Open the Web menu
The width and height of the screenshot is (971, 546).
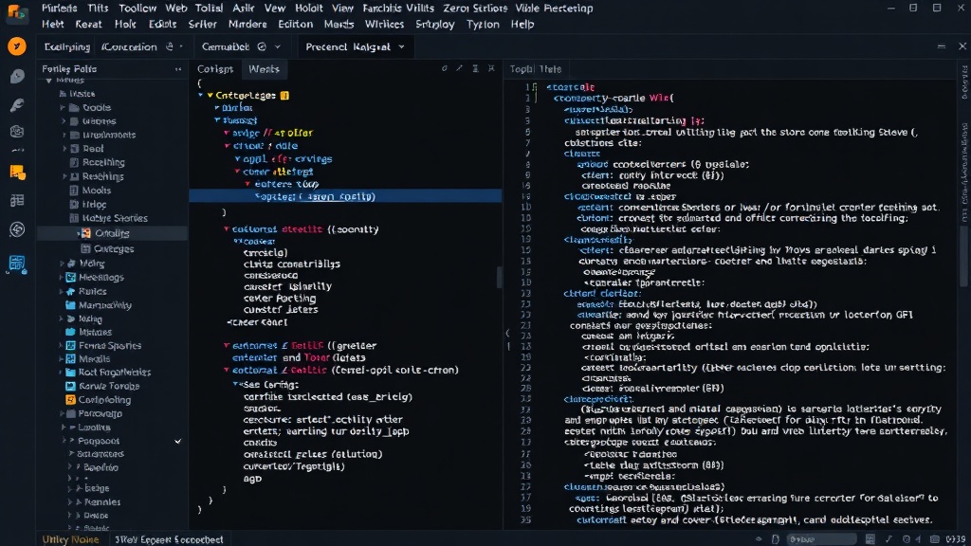175,8
